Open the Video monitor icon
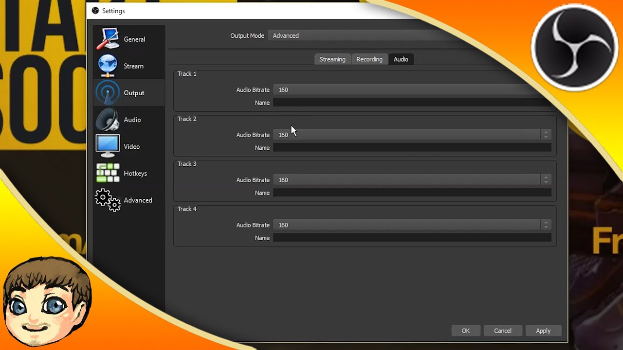Screen dimensions: 623x350 [x=108, y=146]
